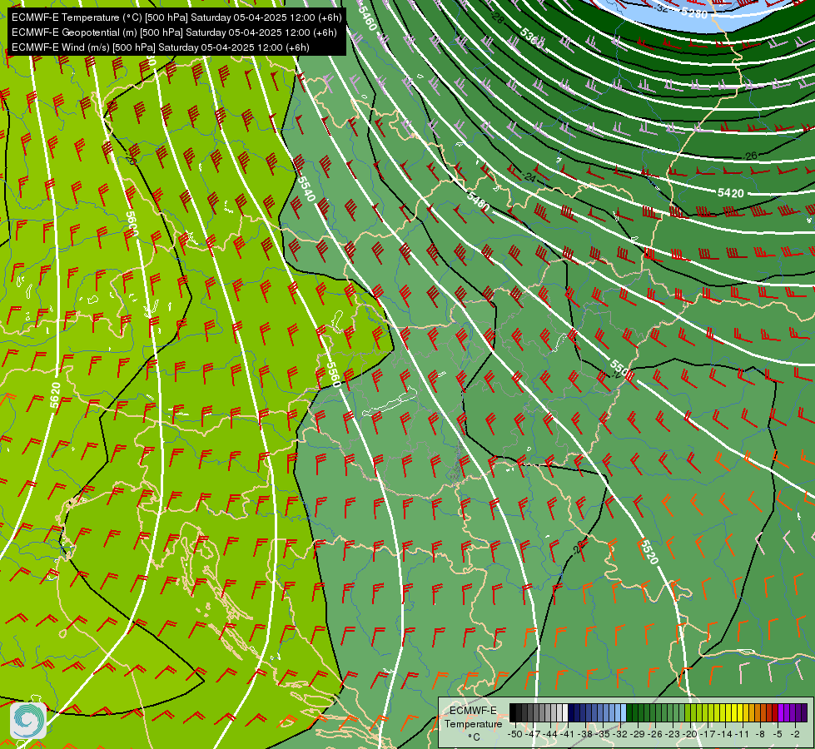Select the ECMWF-E Wind header line
The width and height of the screenshot is (815, 749).
161,47
